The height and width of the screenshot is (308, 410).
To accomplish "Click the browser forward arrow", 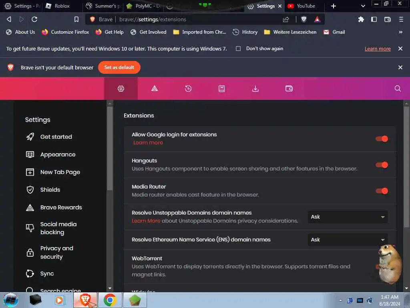I will pos(22,19).
